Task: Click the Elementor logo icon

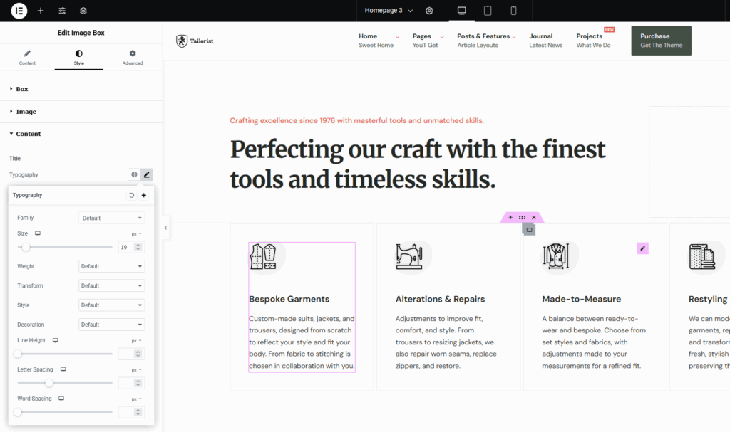Action: pyautogui.click(x=19, y=11)
